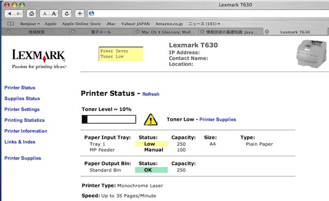Viewport: 329px width, 201px height.
Task: Go back with the Safari back arrow
Action: point(9,14)
